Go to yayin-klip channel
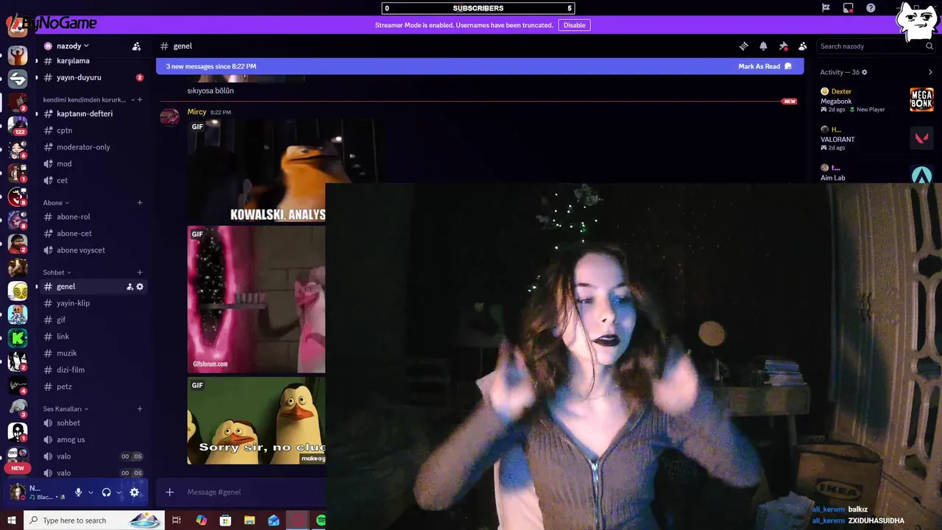Image resolution: width=942 pixels, height=530 pixels. [x=92, y=303]
